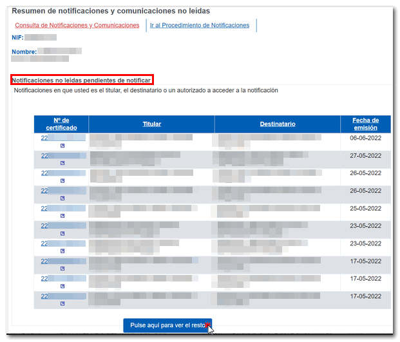Viewport: 400px width, 342px height.
Task: Click open icon in second 26-05-2022 row
Action: pos(62,199)
